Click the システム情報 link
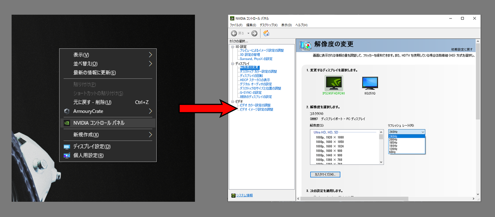 point(244,195)
